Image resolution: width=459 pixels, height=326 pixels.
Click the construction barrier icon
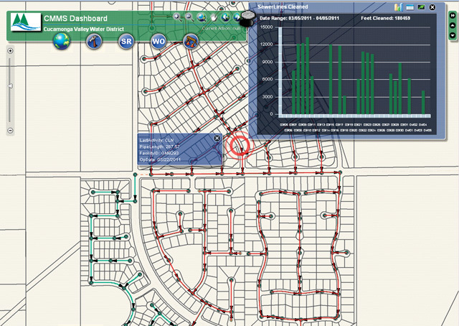point(191,42)
